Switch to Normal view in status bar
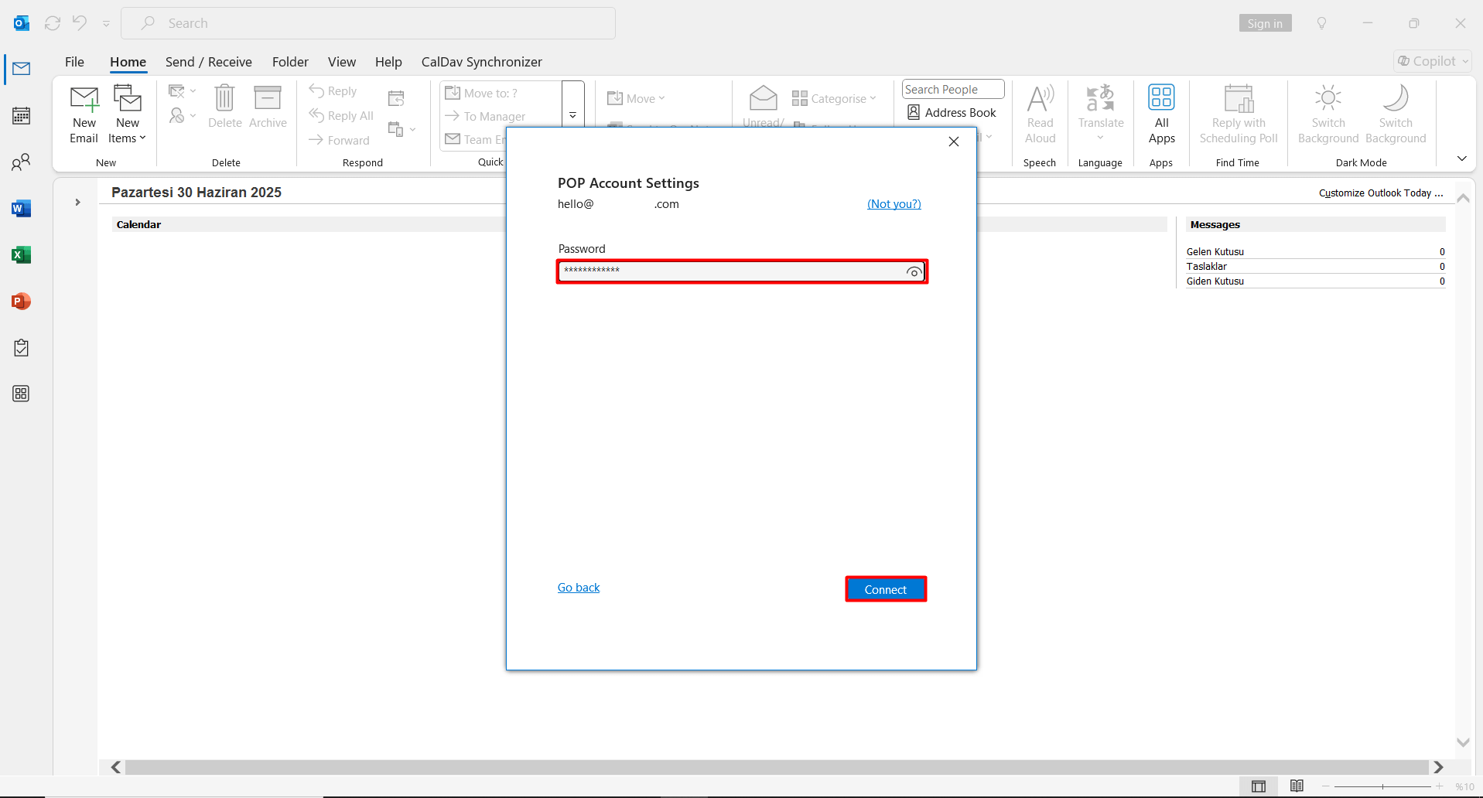1483x798 pixels. [x=1259, y=786]
